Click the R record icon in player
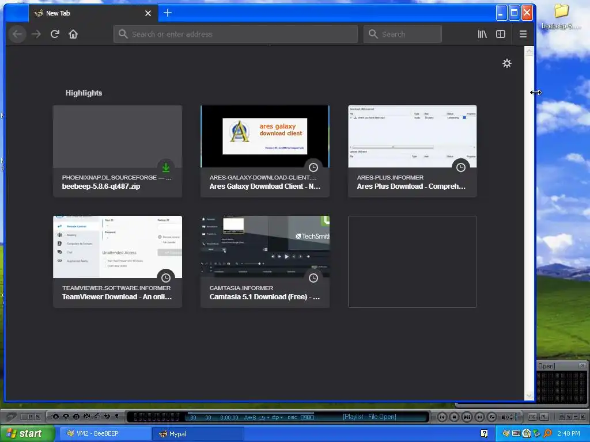 (77, 417)
